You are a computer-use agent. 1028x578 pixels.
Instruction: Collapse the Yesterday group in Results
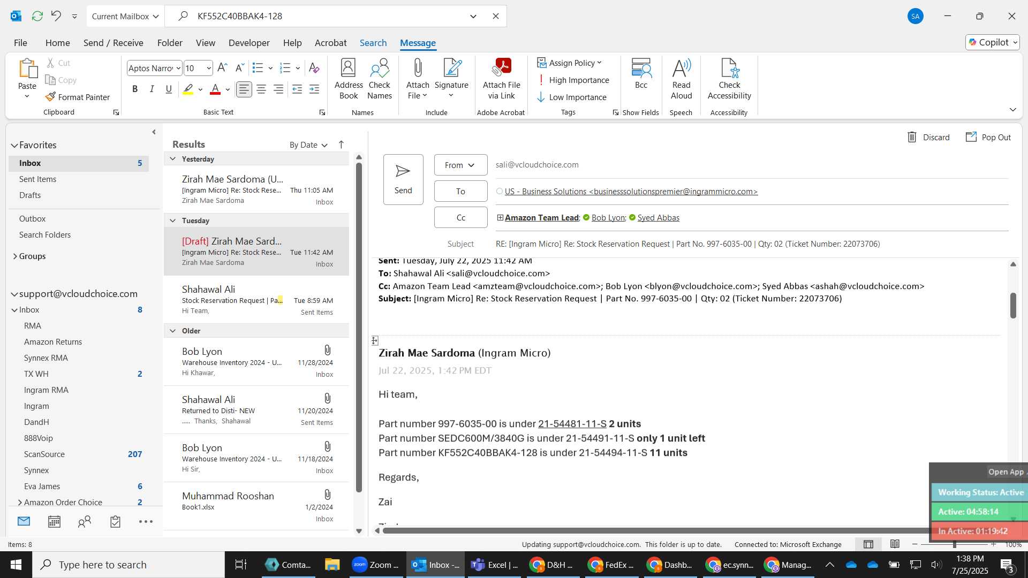point(172,159)
